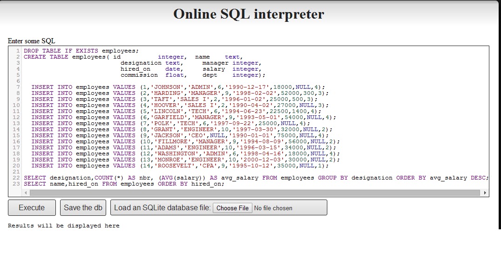Click the SELECT designation,COUNT(*) query line

[256, 178]
